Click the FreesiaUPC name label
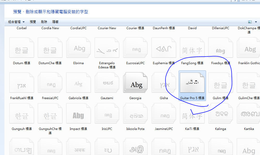The width and height of the screenshot is (260, 155). coord(50,98)
